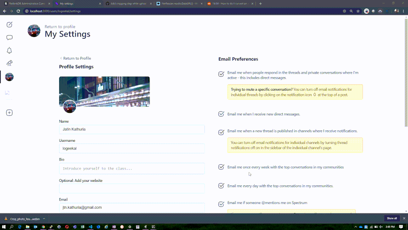The width and height of the screenshot is (408, 230).
Task: Open the explore telescope icon in sidebar
Action: coord(9,63)
